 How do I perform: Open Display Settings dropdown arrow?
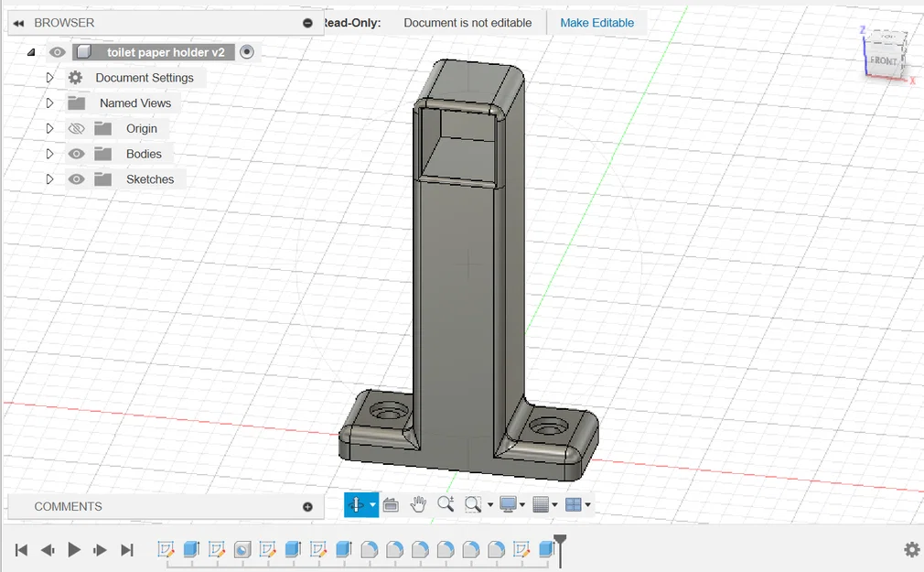point(522,505)
